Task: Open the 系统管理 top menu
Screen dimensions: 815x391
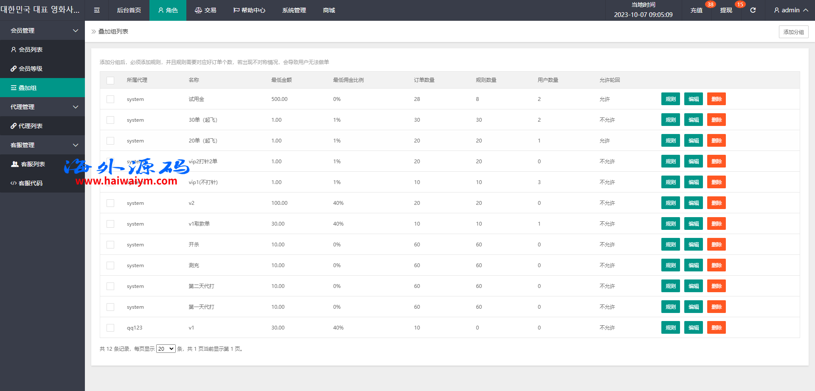Action: click(294, 10)
